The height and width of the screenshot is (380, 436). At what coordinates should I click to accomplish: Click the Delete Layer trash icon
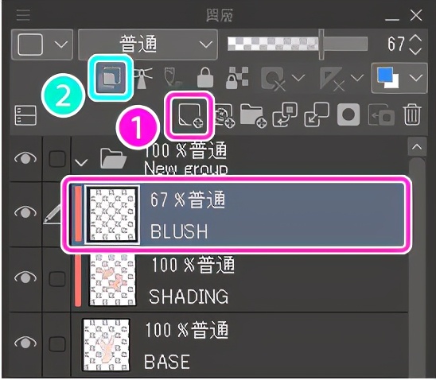(x=412, y=114)
